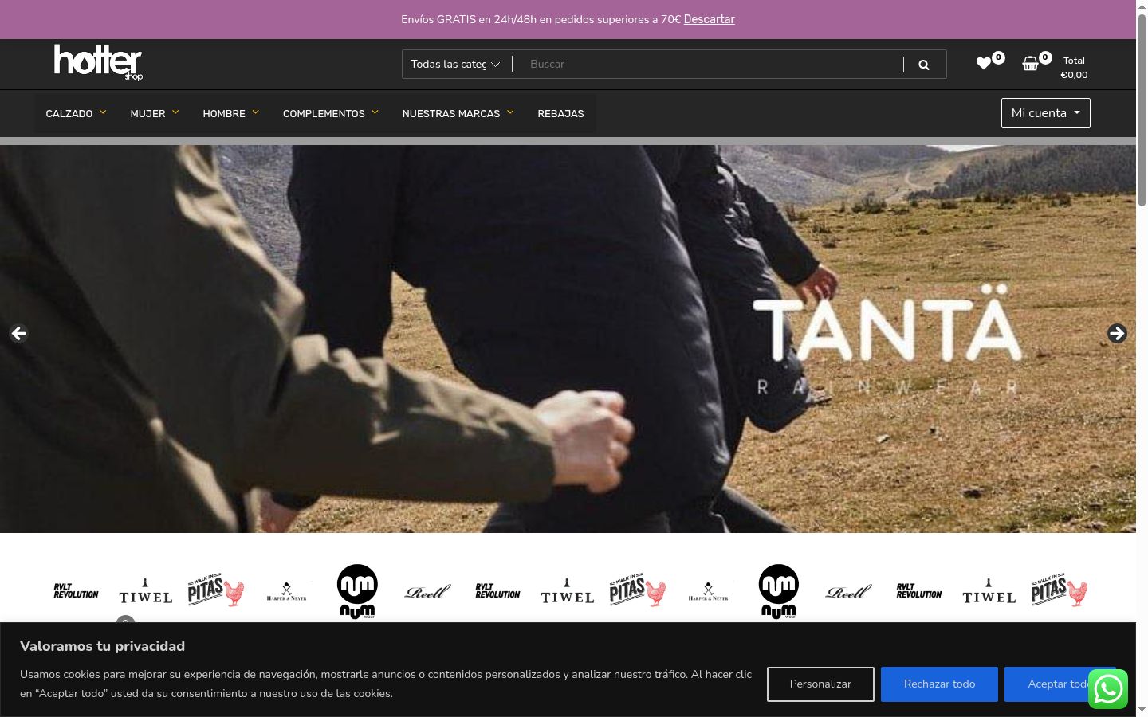Select the third Tiwel brand logo
Viewport: 1148px width, 717px height.
pyautogui.click(x=989, y=591)
